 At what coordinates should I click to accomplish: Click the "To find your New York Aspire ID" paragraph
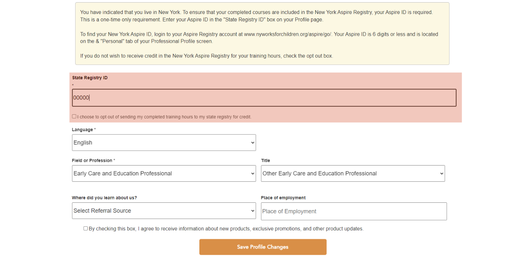[x=259, y=38]
